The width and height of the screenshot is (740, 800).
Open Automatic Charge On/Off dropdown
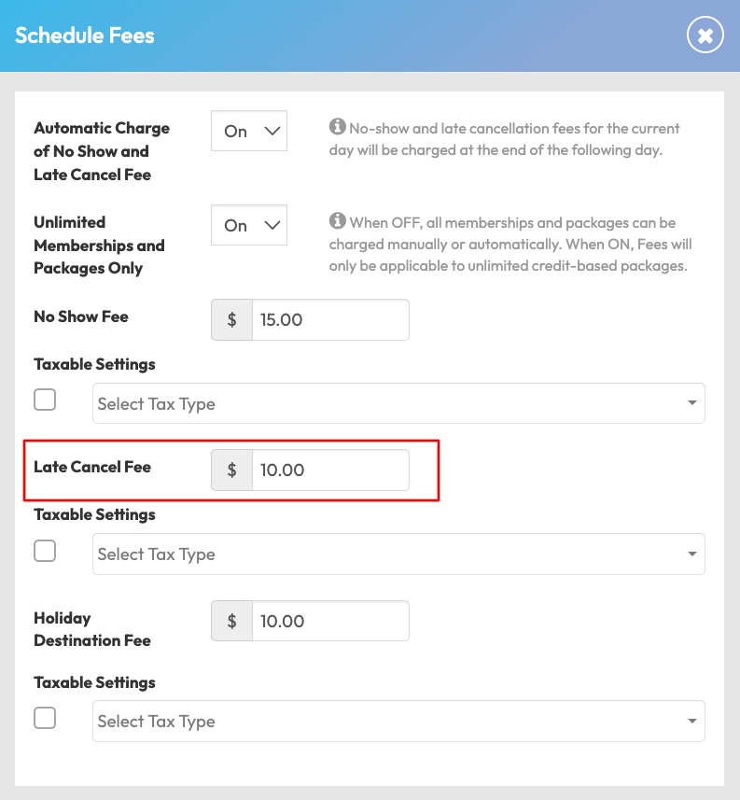pyautogui.click(x=249, y=131)
